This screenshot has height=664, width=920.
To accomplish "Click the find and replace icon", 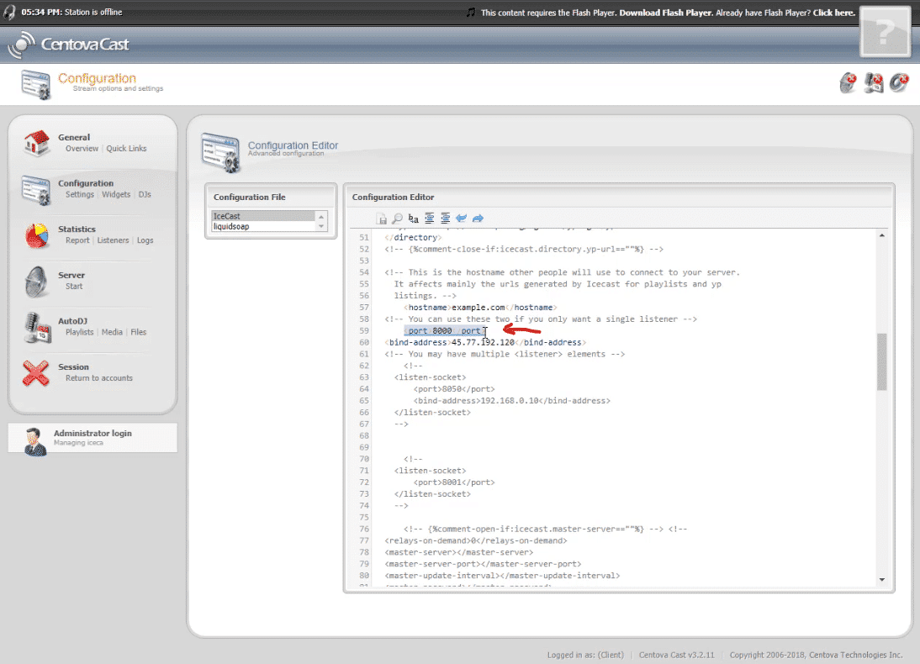I will coord(413,219).
